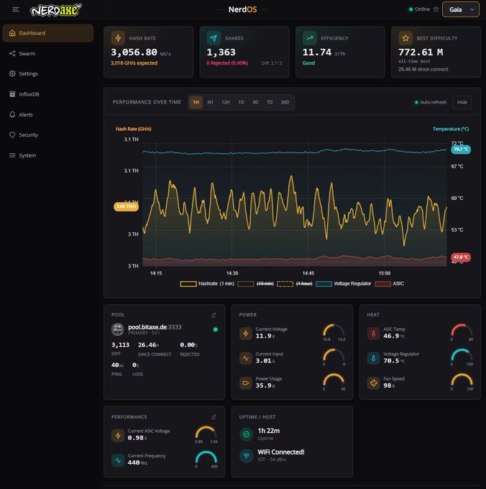
Task: Click the Current Voltage gauge
Action: [x=334, y=332]
